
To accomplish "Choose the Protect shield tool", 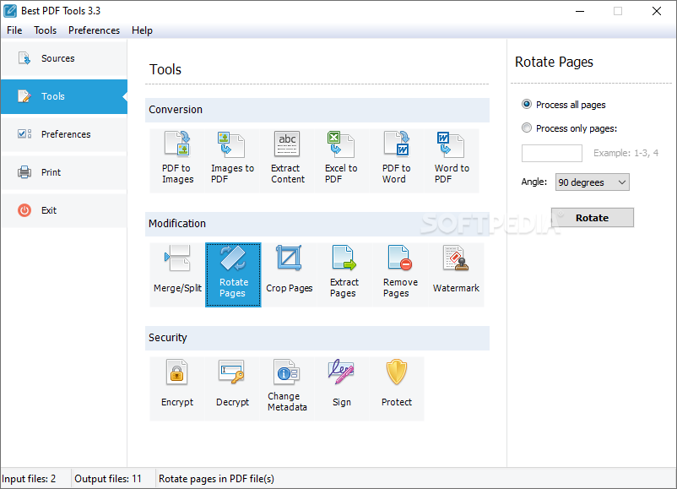I will 397,388.
